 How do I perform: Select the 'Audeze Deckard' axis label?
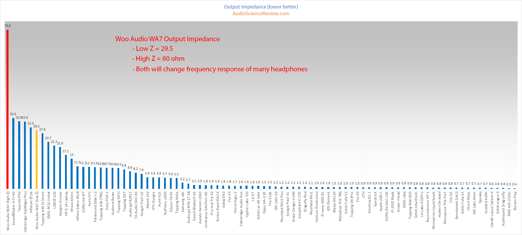[439, 204]
